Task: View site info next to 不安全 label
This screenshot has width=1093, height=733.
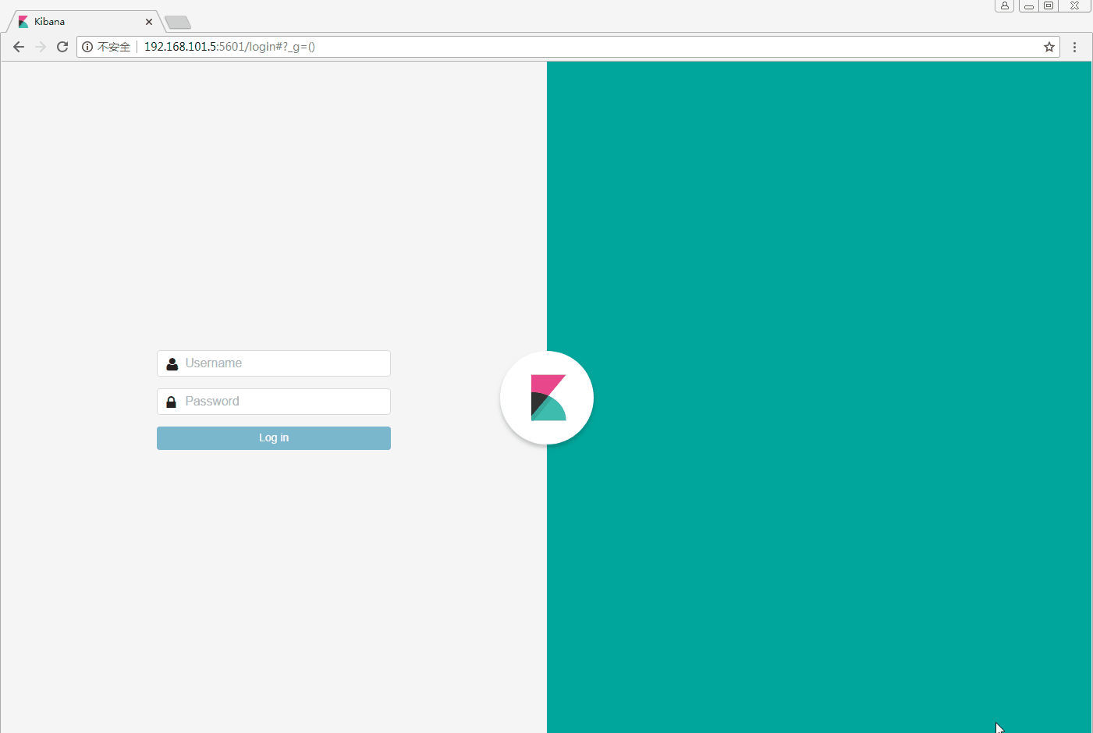Action: coord(87,47)
